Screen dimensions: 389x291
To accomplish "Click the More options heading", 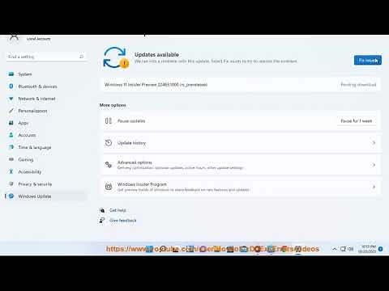I will click(x=113, y=105).
